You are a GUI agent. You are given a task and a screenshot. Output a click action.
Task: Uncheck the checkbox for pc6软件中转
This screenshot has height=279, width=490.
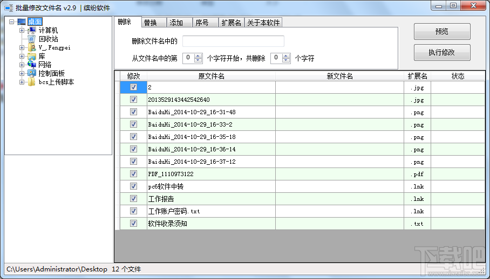(133, 186)
